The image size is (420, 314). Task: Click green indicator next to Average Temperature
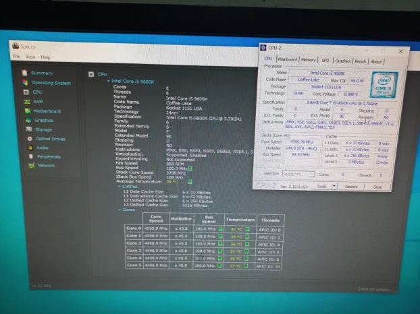190,182
